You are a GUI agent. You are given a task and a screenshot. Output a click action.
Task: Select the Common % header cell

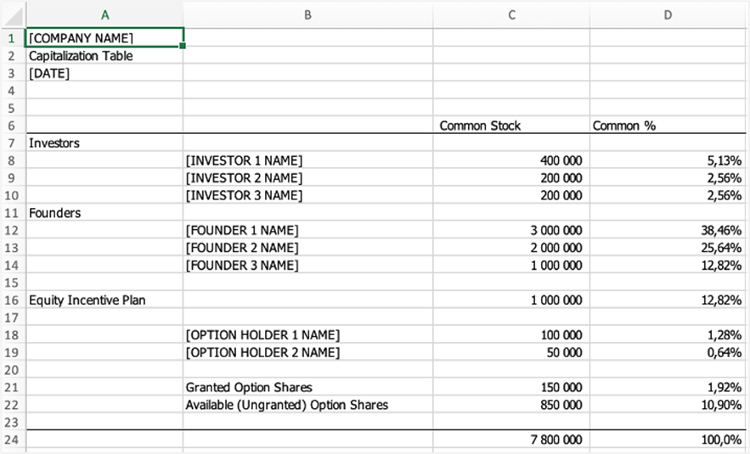pos(668,126)
